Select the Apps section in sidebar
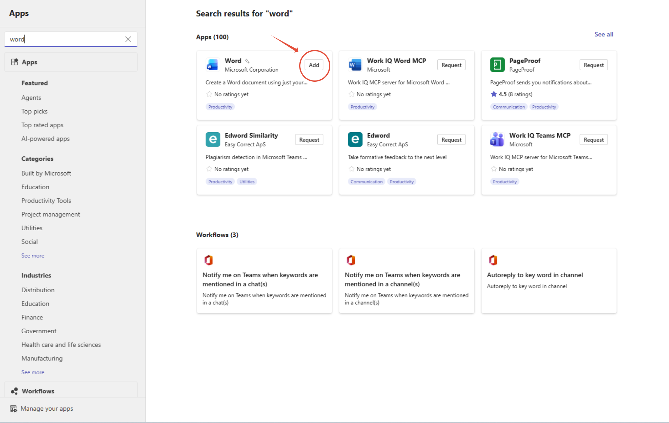Viewport: 669px width, 423px height. coord(29,62)
